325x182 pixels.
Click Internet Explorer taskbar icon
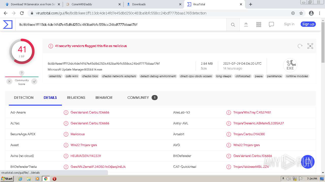(x=20, y=179)
